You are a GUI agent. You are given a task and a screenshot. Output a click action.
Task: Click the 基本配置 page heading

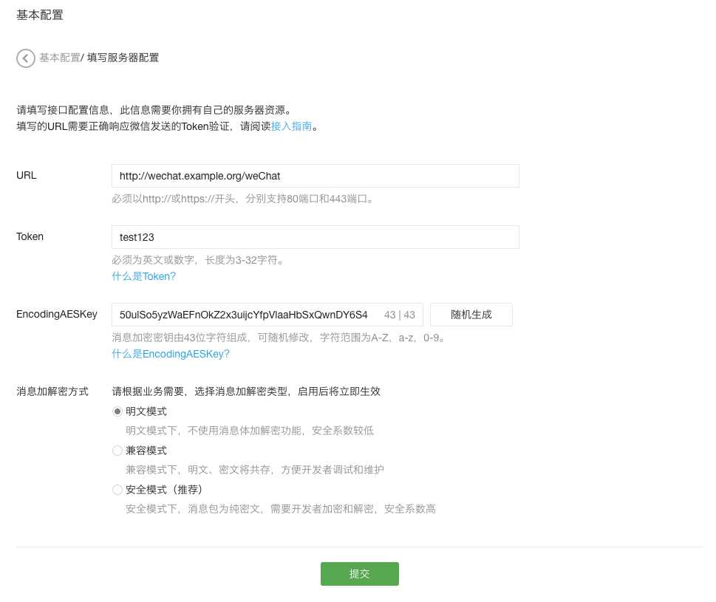[40, 15]
